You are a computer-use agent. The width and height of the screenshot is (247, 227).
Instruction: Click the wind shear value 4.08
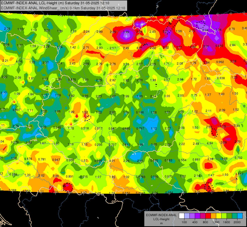click(x=193, y=47)
